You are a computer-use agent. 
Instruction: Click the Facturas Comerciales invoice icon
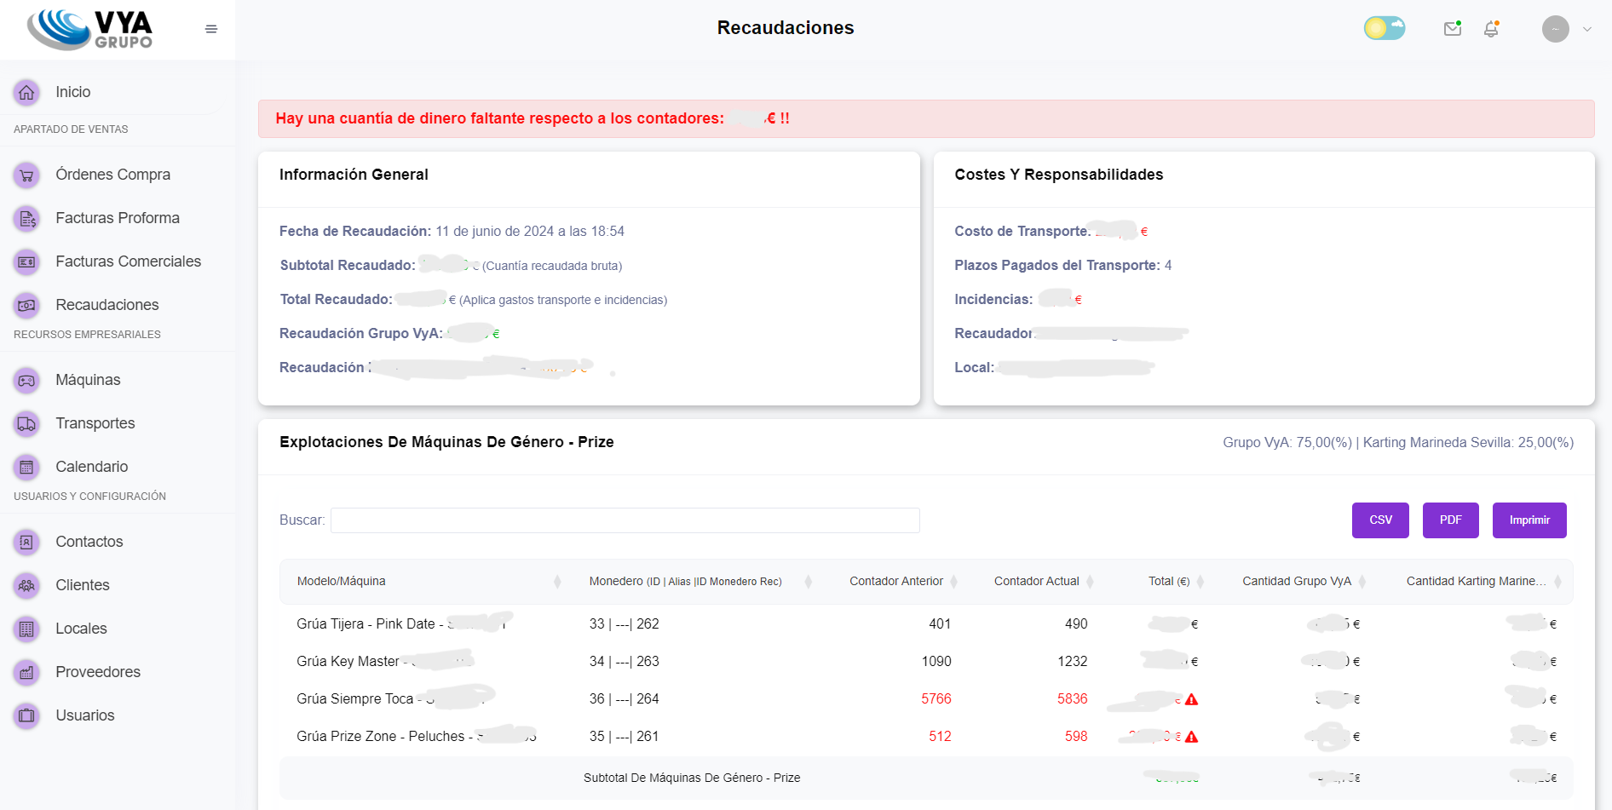tap(26, 261)
